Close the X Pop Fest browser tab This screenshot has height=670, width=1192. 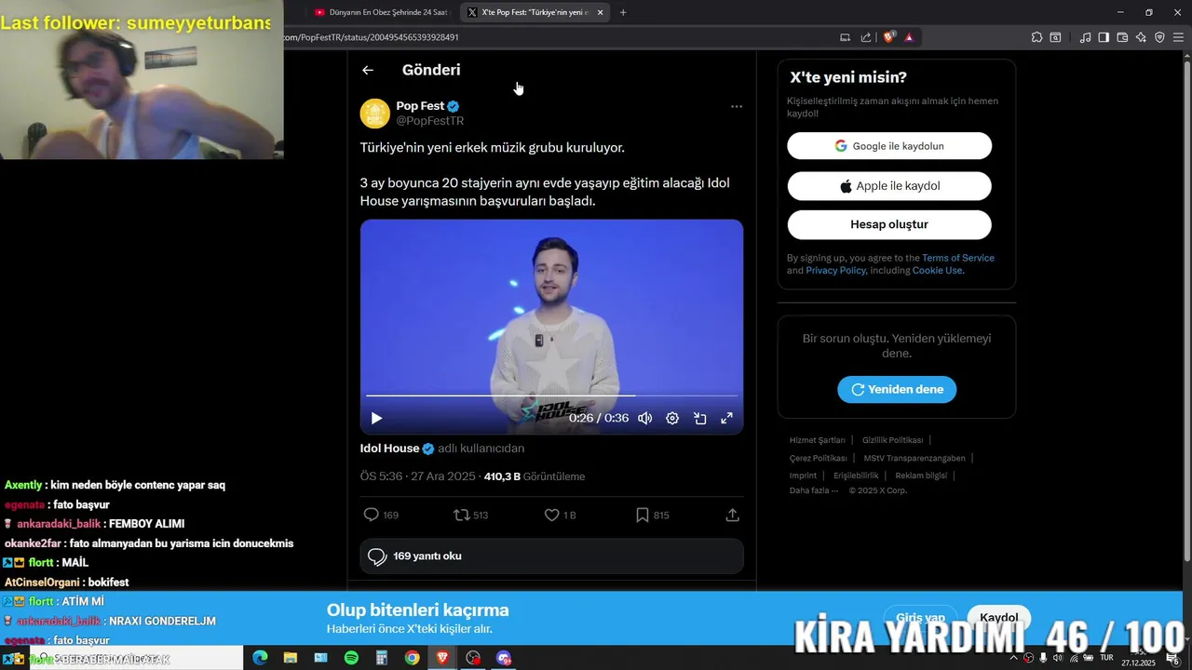pos(601,12)
